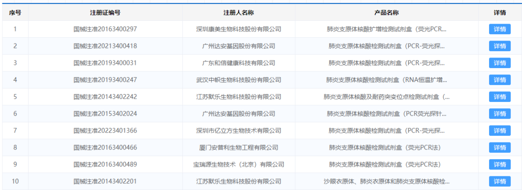Select registration number 国械注准20223401366
The height and width of the screenshot is (190, 522).
point(105,131)
